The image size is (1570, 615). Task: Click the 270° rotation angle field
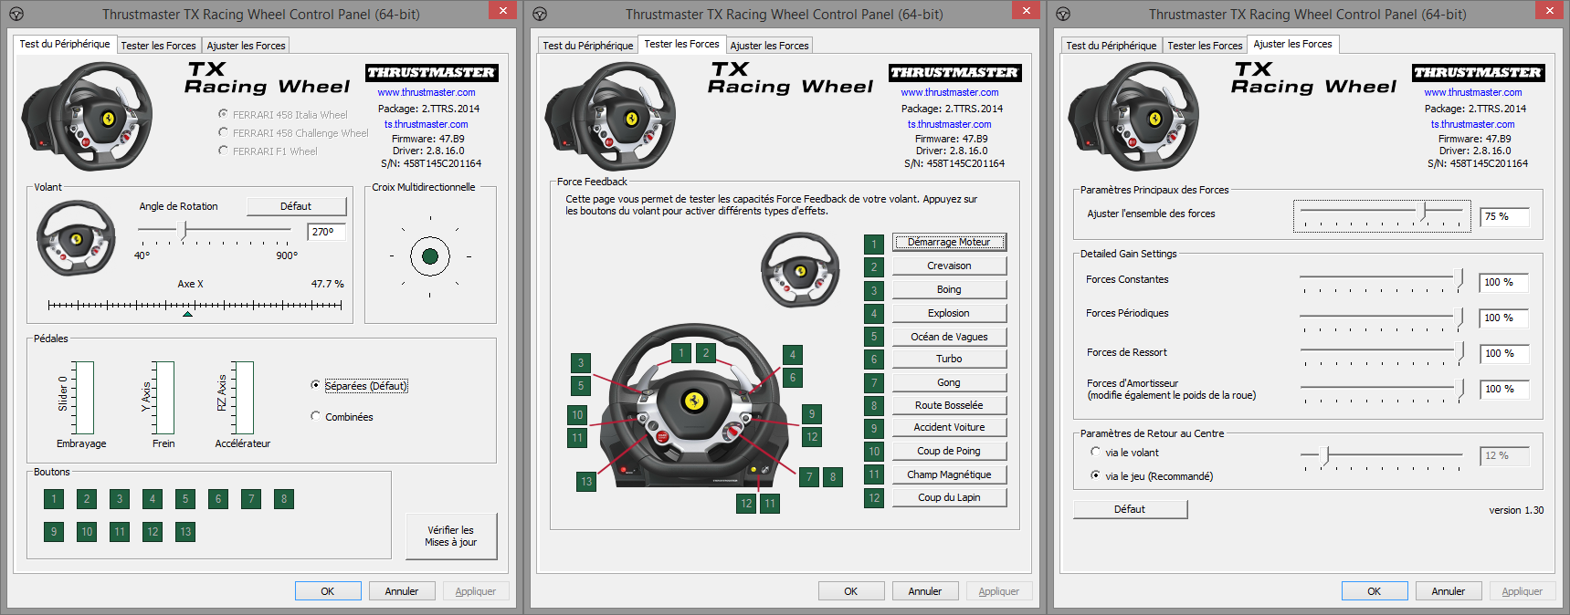[327, 232]
